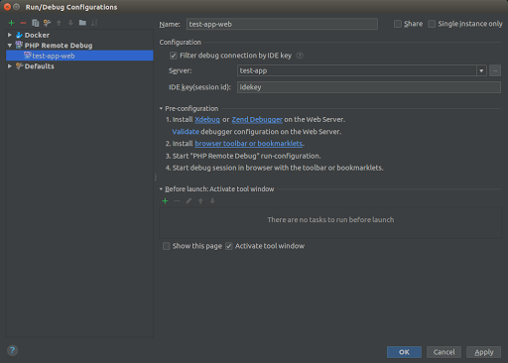The height and width of the screenshot is (363, 508).
Task: Collapse the Before launch section
Action: 161,189
